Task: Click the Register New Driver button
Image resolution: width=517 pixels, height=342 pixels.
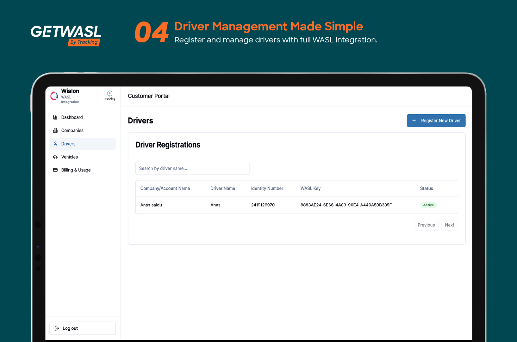Action: (x=436, y=121)
